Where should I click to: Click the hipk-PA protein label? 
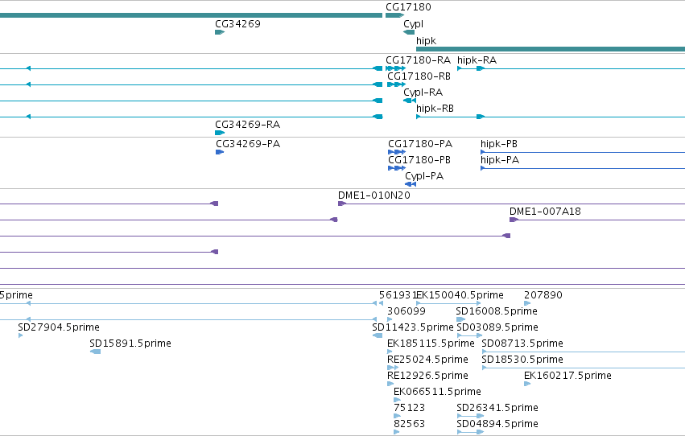(x=500, y=160)
